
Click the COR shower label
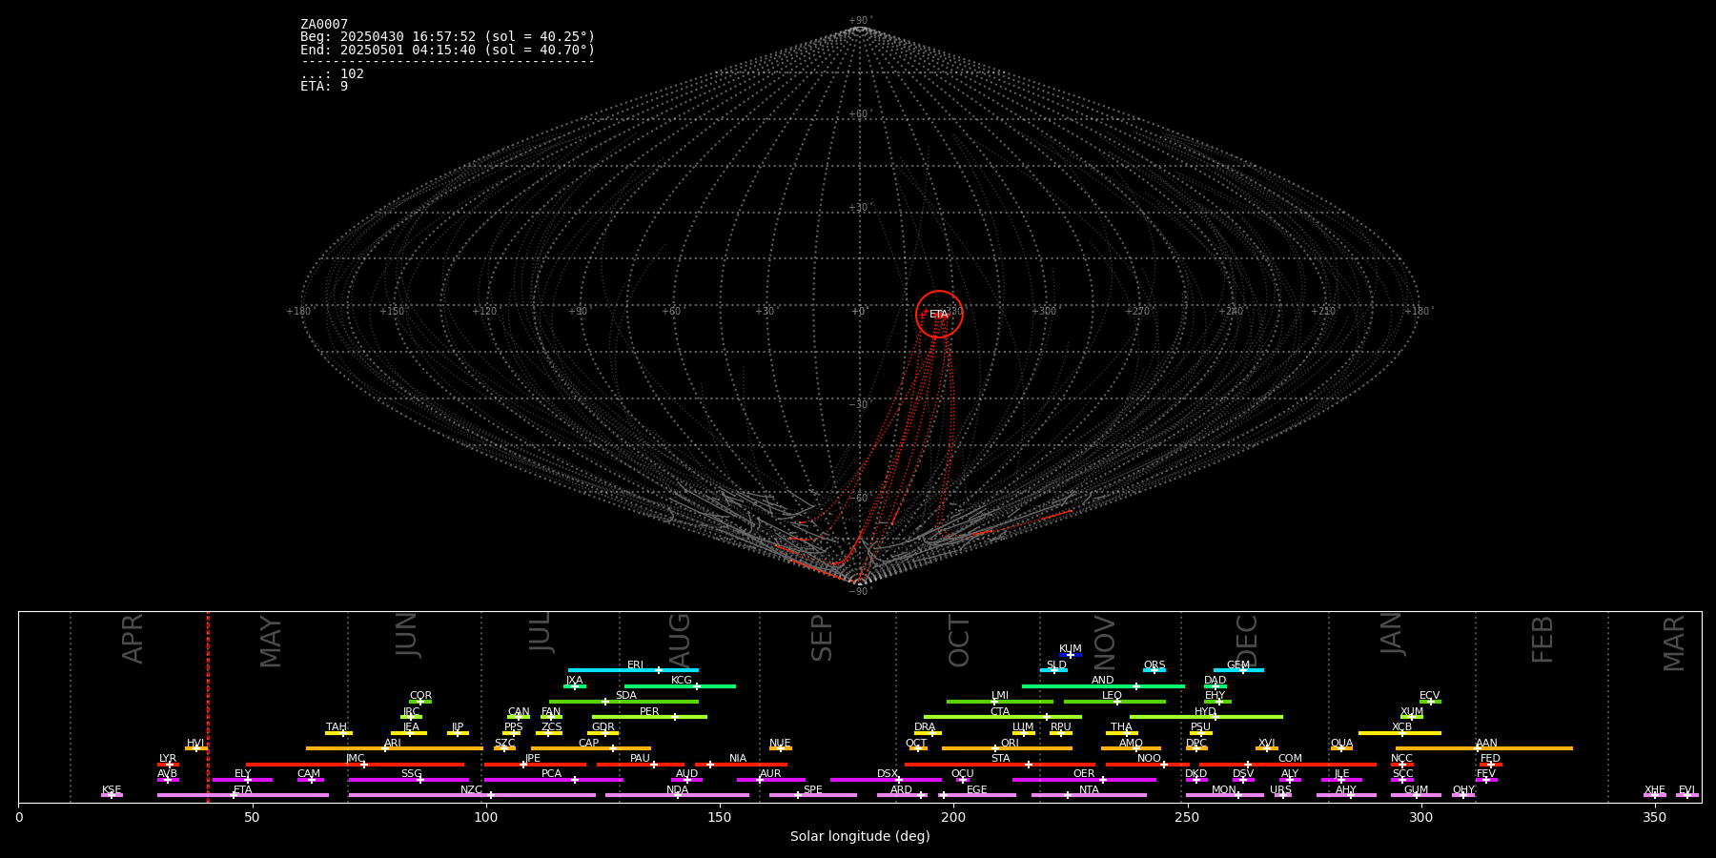[420, 696]
